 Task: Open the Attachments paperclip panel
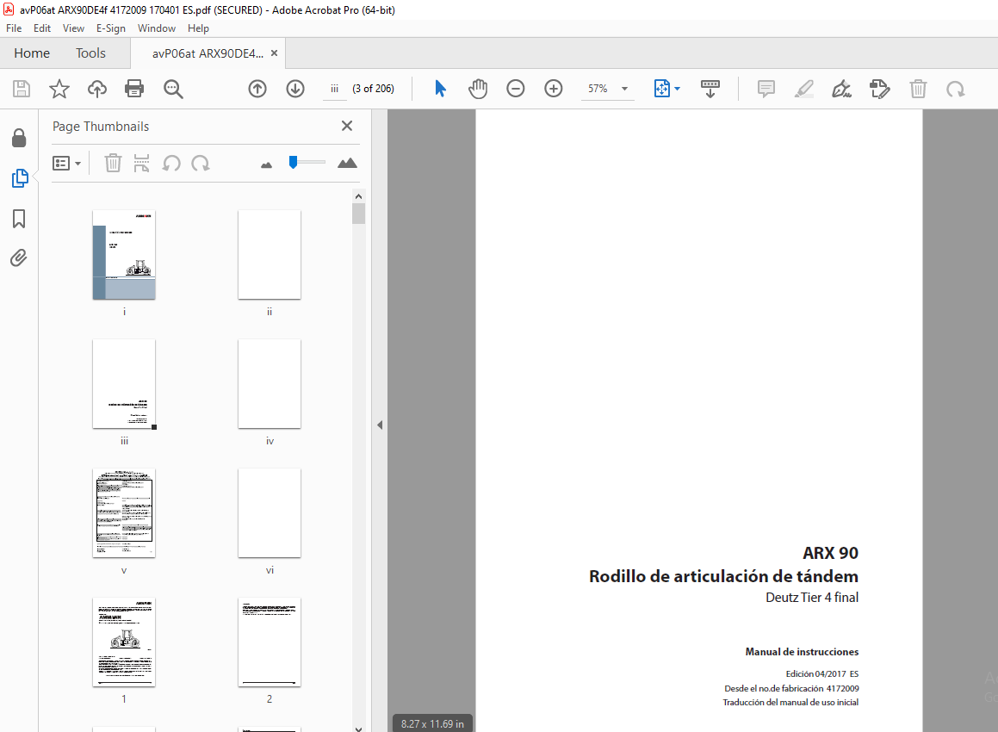18,257
